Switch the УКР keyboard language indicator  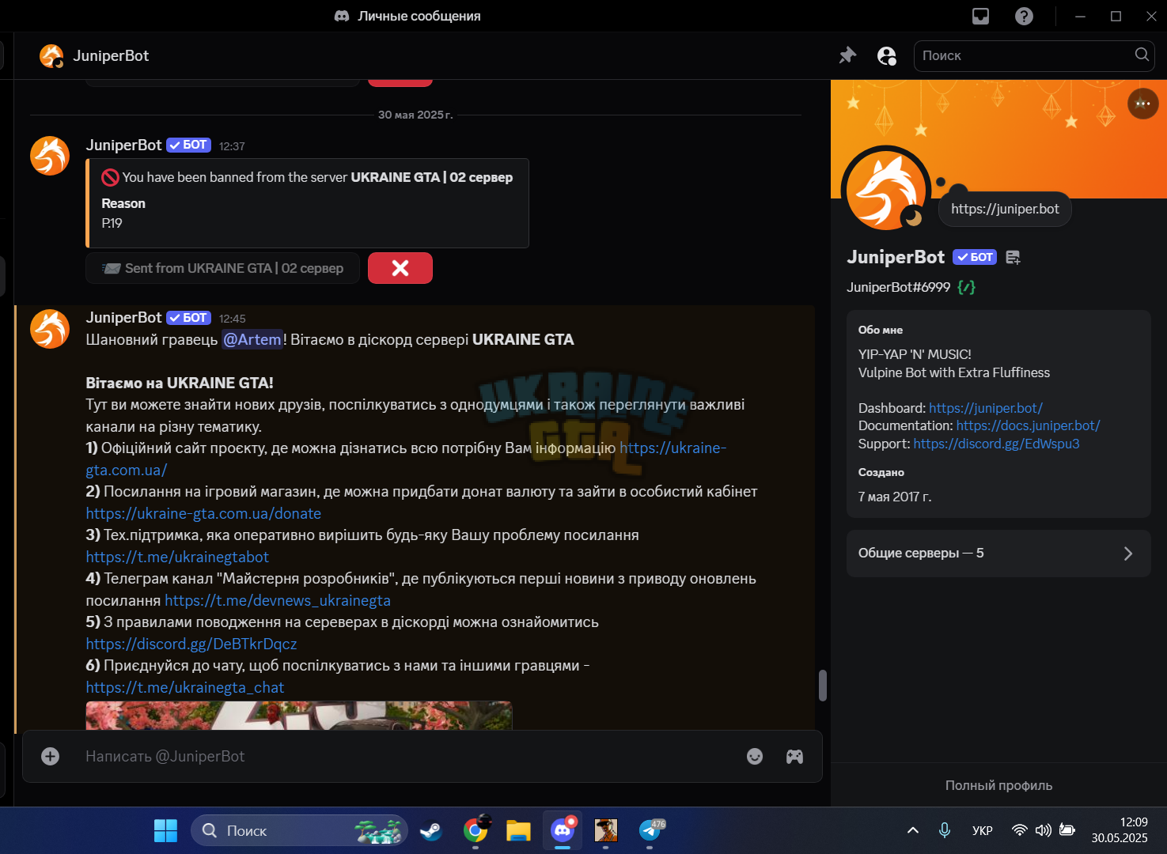click(982, 830)
